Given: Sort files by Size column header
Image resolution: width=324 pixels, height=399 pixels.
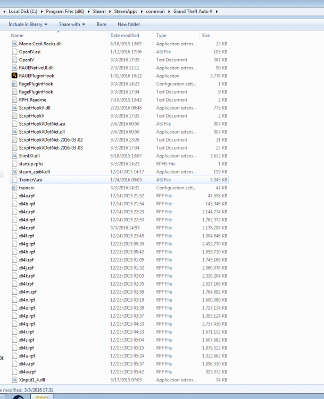Looking at the screenshot, I should [x=206, y=35].
